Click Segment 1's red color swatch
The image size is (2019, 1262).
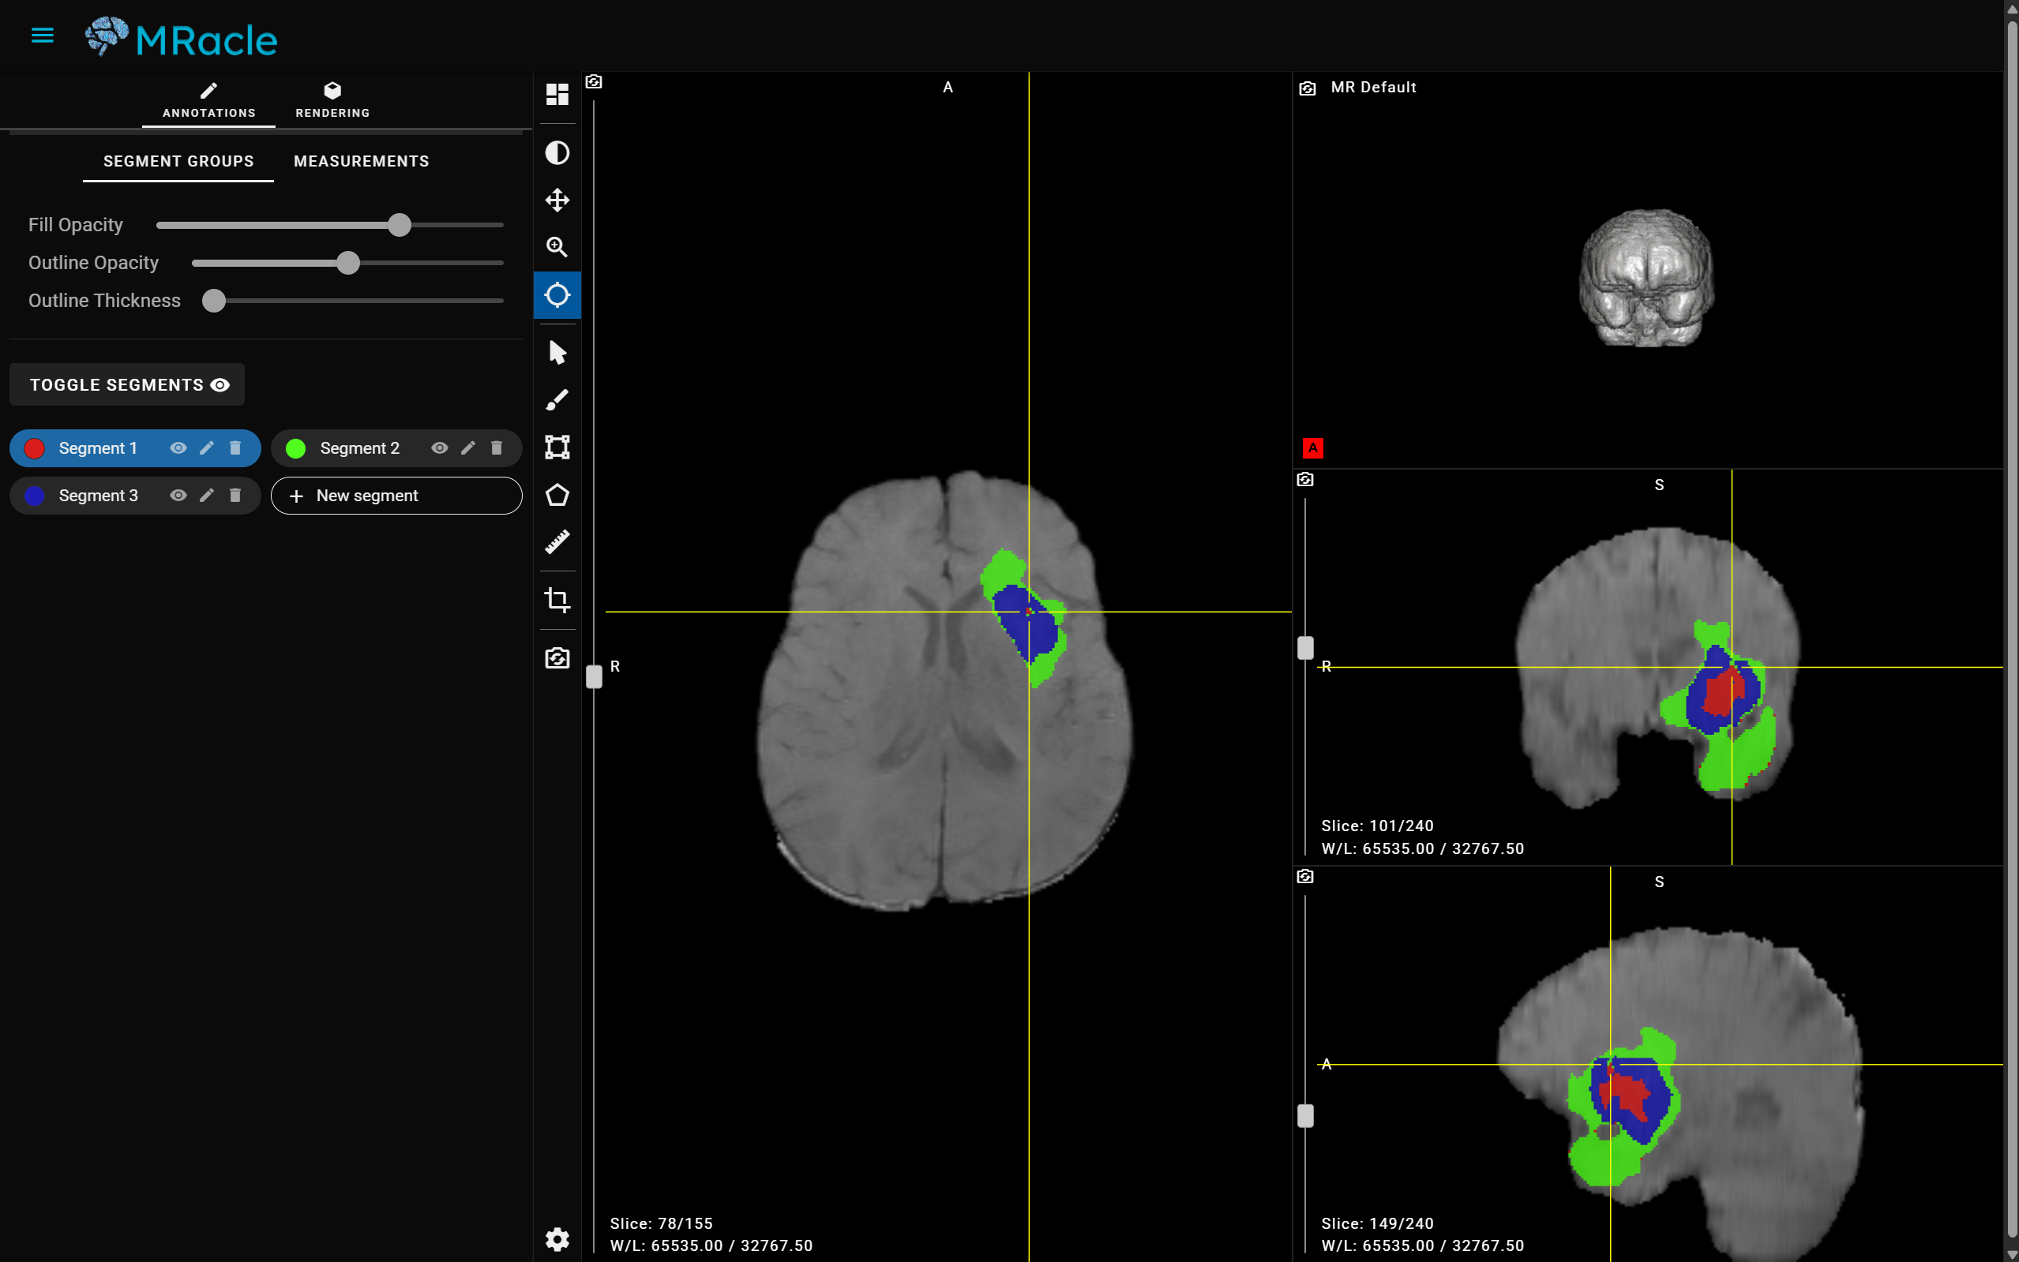coord(33,448)
